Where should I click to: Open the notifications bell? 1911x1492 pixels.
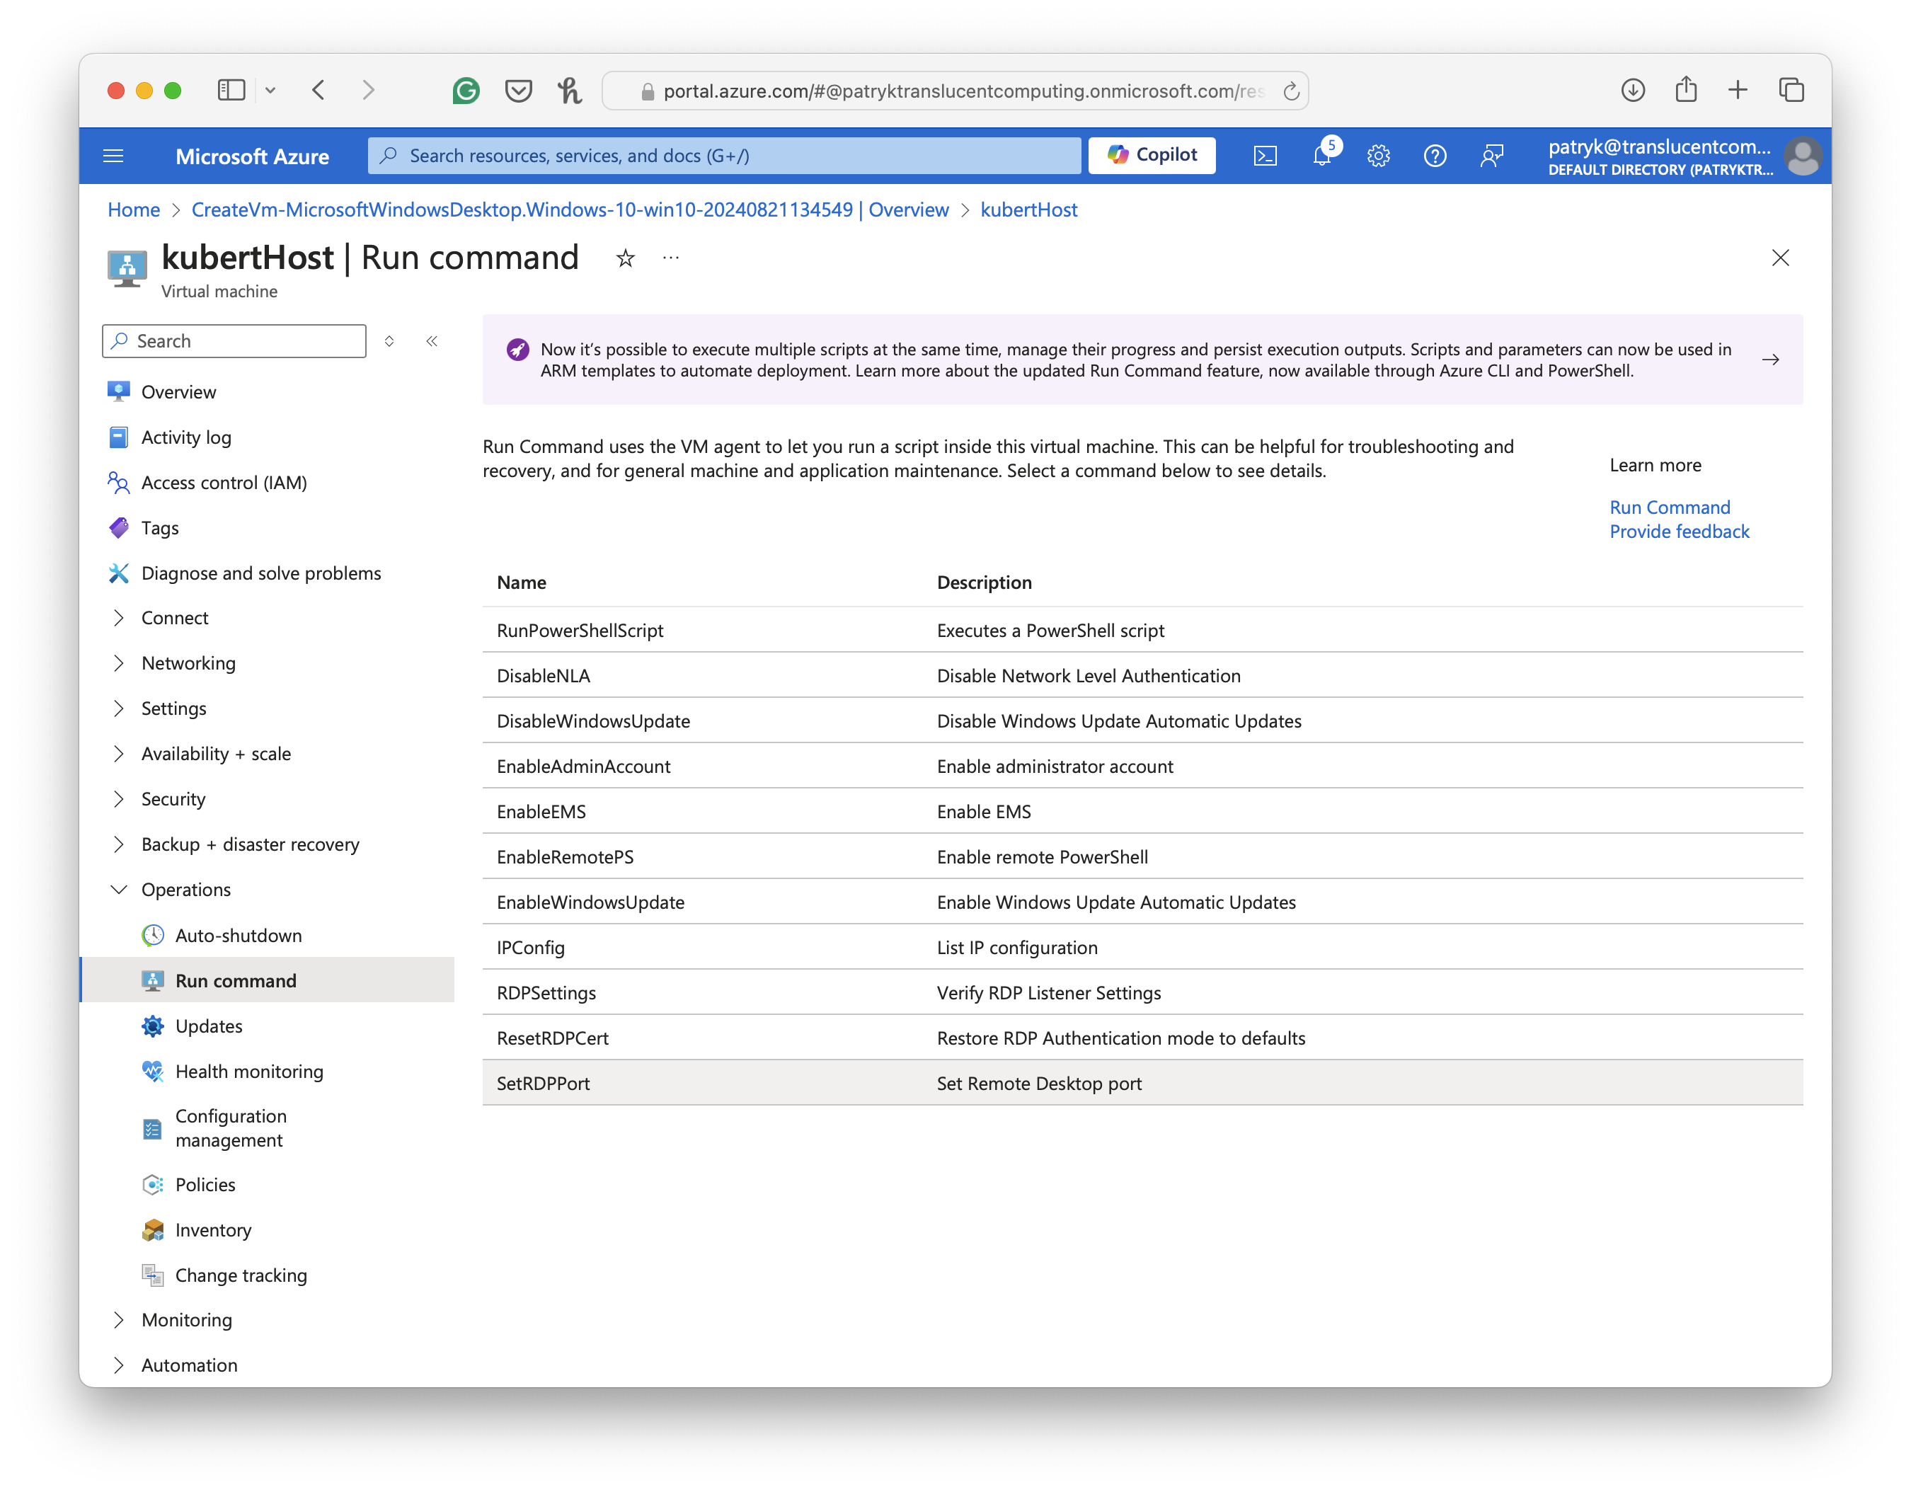[x=1321, y=156]
